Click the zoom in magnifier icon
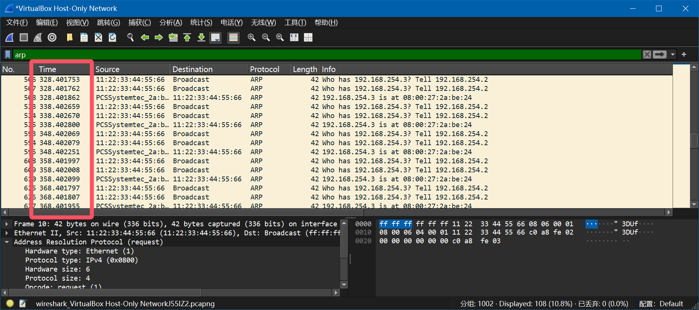The width and height of the screenshot is (699, 310). click(252, 37)
